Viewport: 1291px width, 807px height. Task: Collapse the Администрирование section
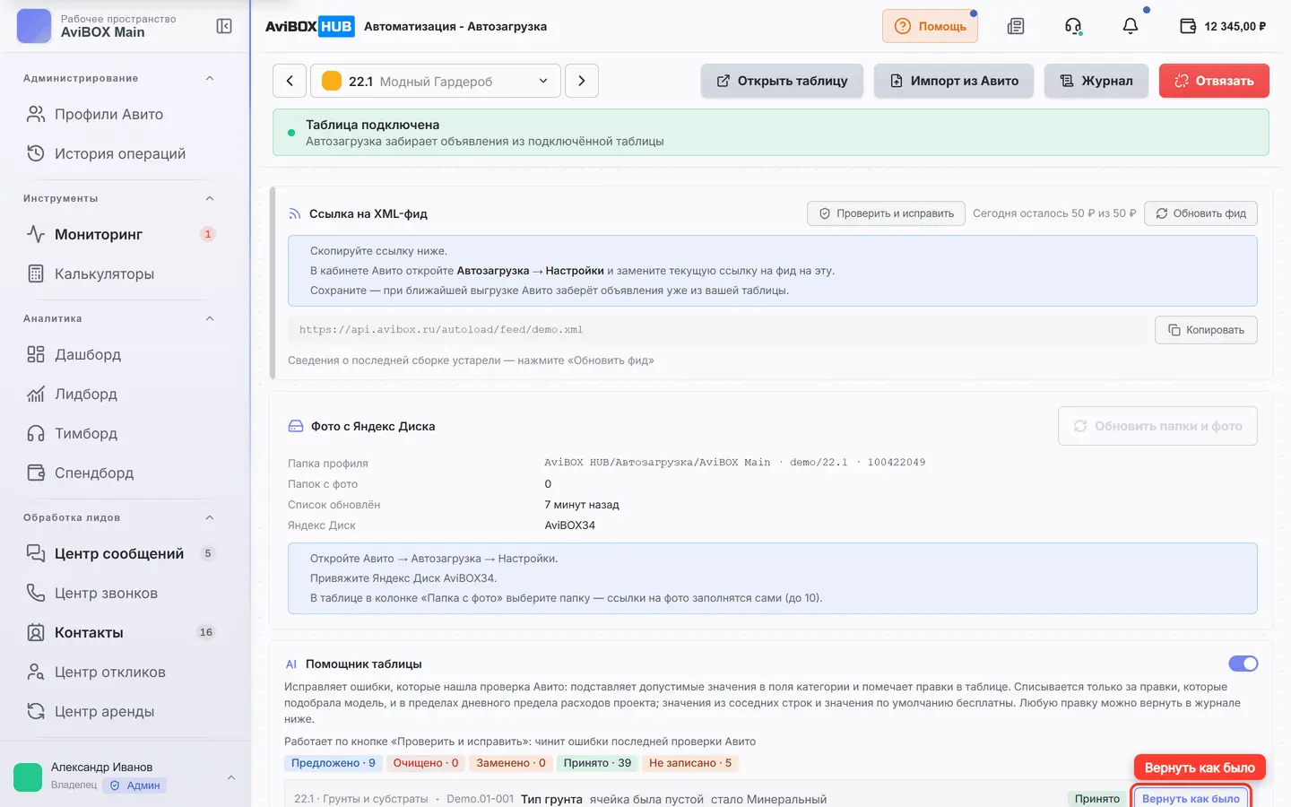[x=210, y=78]
